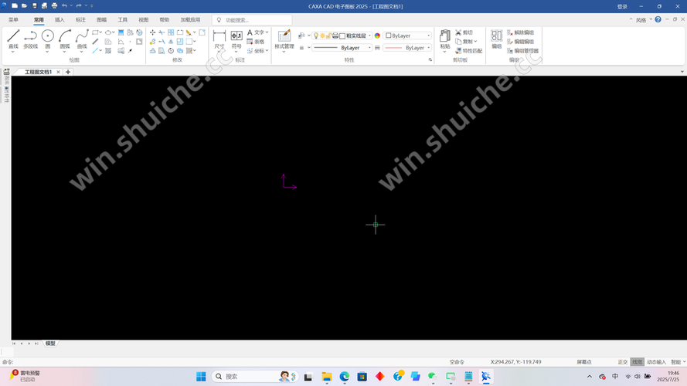Select the 圆 (Circle) tool
687x386 pixels.
click(x=48, y=39)
